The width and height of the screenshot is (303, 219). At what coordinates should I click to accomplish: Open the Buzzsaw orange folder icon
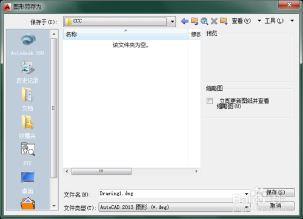(28, 203)
